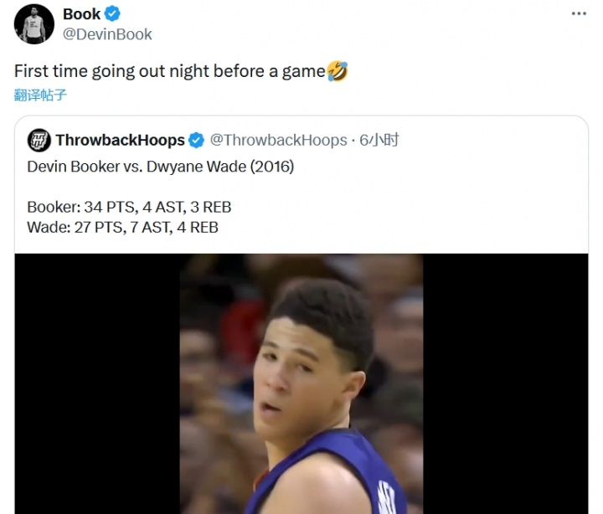Click the Booker 34 PTS stats line
This screenshot has height=514, width=603.
tap(129, 207)
